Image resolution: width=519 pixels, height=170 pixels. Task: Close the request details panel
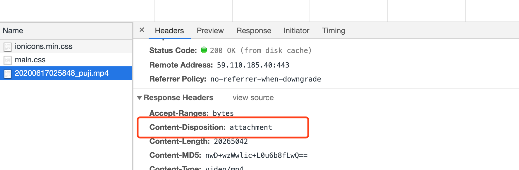[142, 30]
